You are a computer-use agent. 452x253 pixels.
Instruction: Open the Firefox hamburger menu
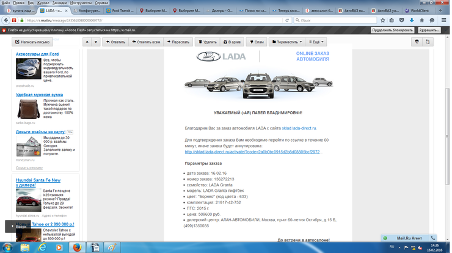[444, 20]
